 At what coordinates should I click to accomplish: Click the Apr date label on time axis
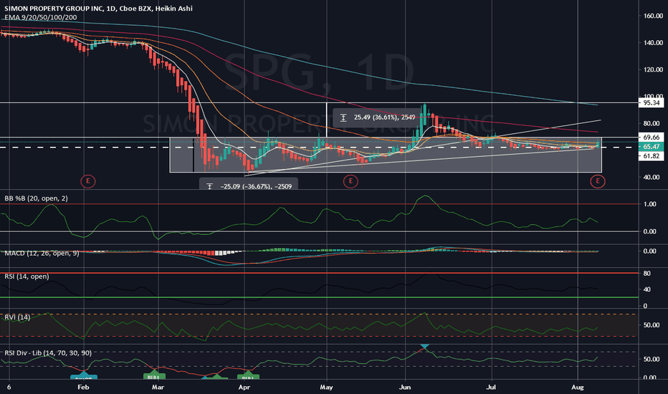pos(244,387)
